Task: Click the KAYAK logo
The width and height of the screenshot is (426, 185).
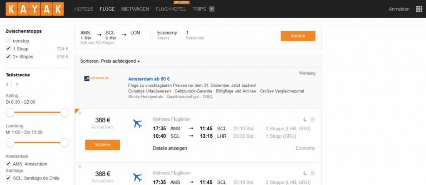Action: tap(35, 9)
